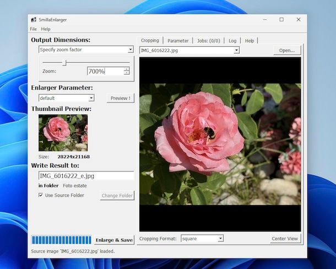The image size is (336, 269).
Task: Click the SmillaEnlarger title bar app icon
Action: [34, 20]
